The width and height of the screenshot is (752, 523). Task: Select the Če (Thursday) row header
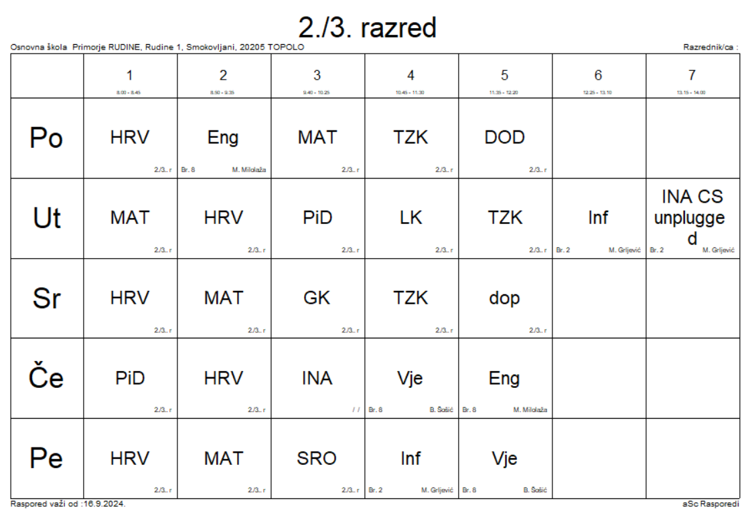pos(47,379)
